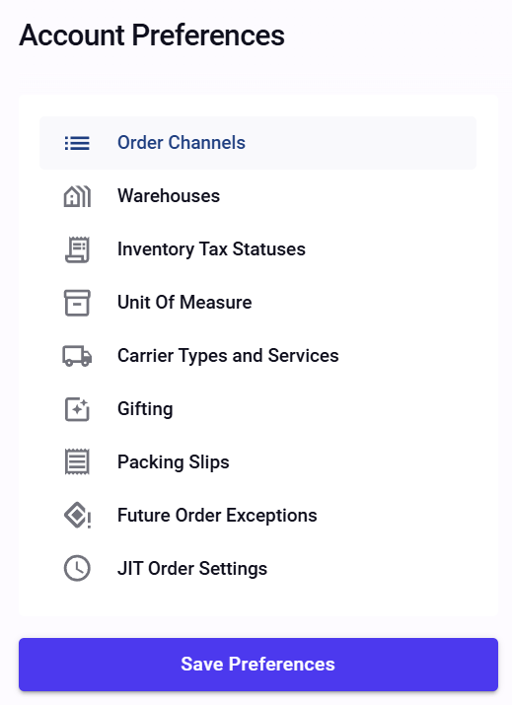
Task: Select the Gifting preferences item
Action: click(257, 409)
